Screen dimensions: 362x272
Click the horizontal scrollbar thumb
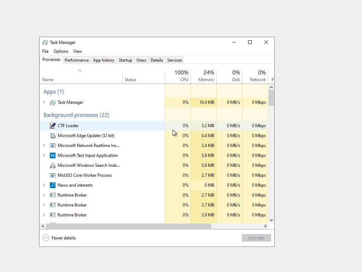128,226
